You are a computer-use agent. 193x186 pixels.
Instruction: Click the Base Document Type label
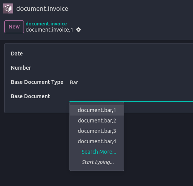[x=37, y=82]
